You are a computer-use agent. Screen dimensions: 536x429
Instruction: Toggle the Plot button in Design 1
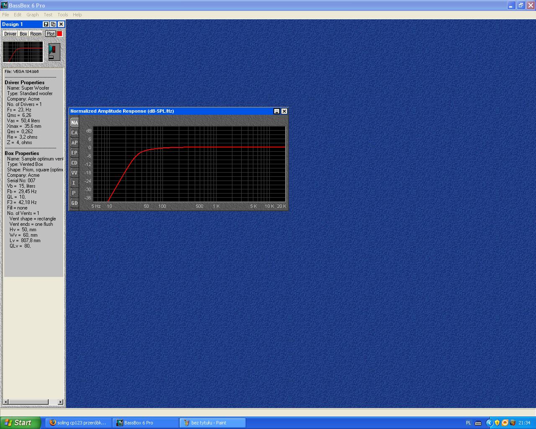point(50,34)
